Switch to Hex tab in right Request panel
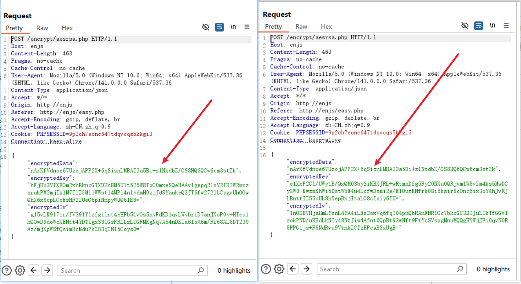Screen dimensions: 521x284 click(x=326, y=26)
